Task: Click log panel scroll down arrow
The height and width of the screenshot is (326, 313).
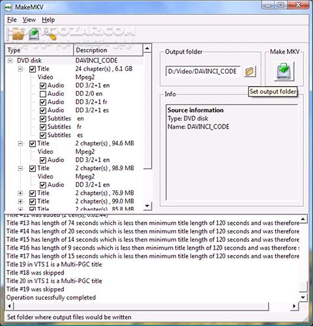Action: point(303,297)
